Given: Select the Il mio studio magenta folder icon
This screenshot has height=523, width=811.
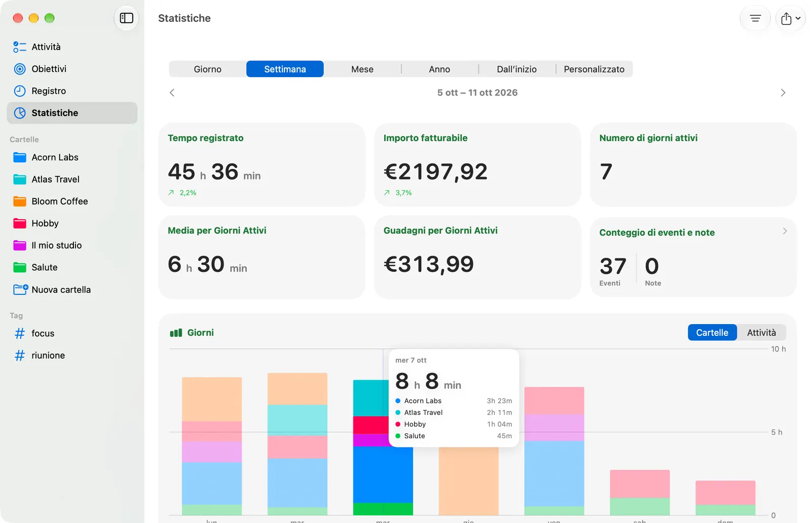Looking at the screenshot, I should point(20,245).
